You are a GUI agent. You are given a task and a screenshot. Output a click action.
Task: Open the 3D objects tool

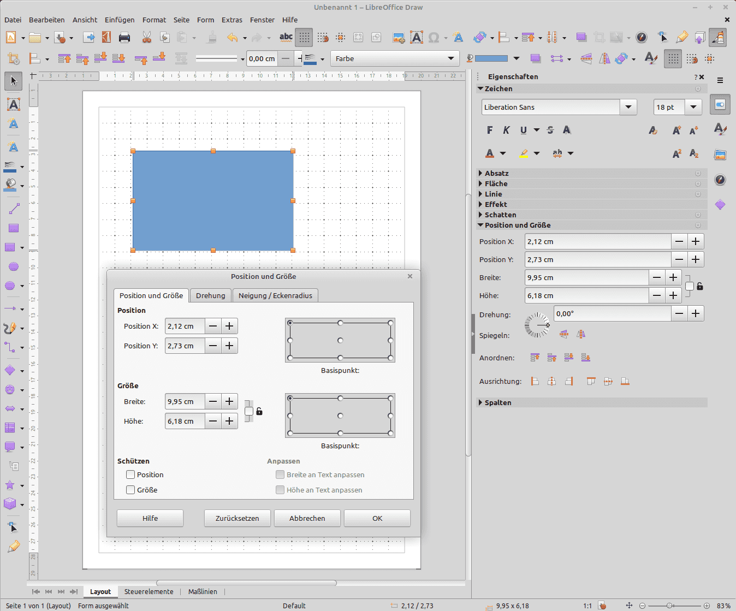(x=10, y=504)
